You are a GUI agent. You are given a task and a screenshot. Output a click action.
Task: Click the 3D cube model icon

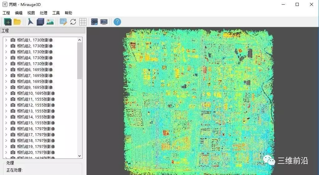[x=40, y=22]
